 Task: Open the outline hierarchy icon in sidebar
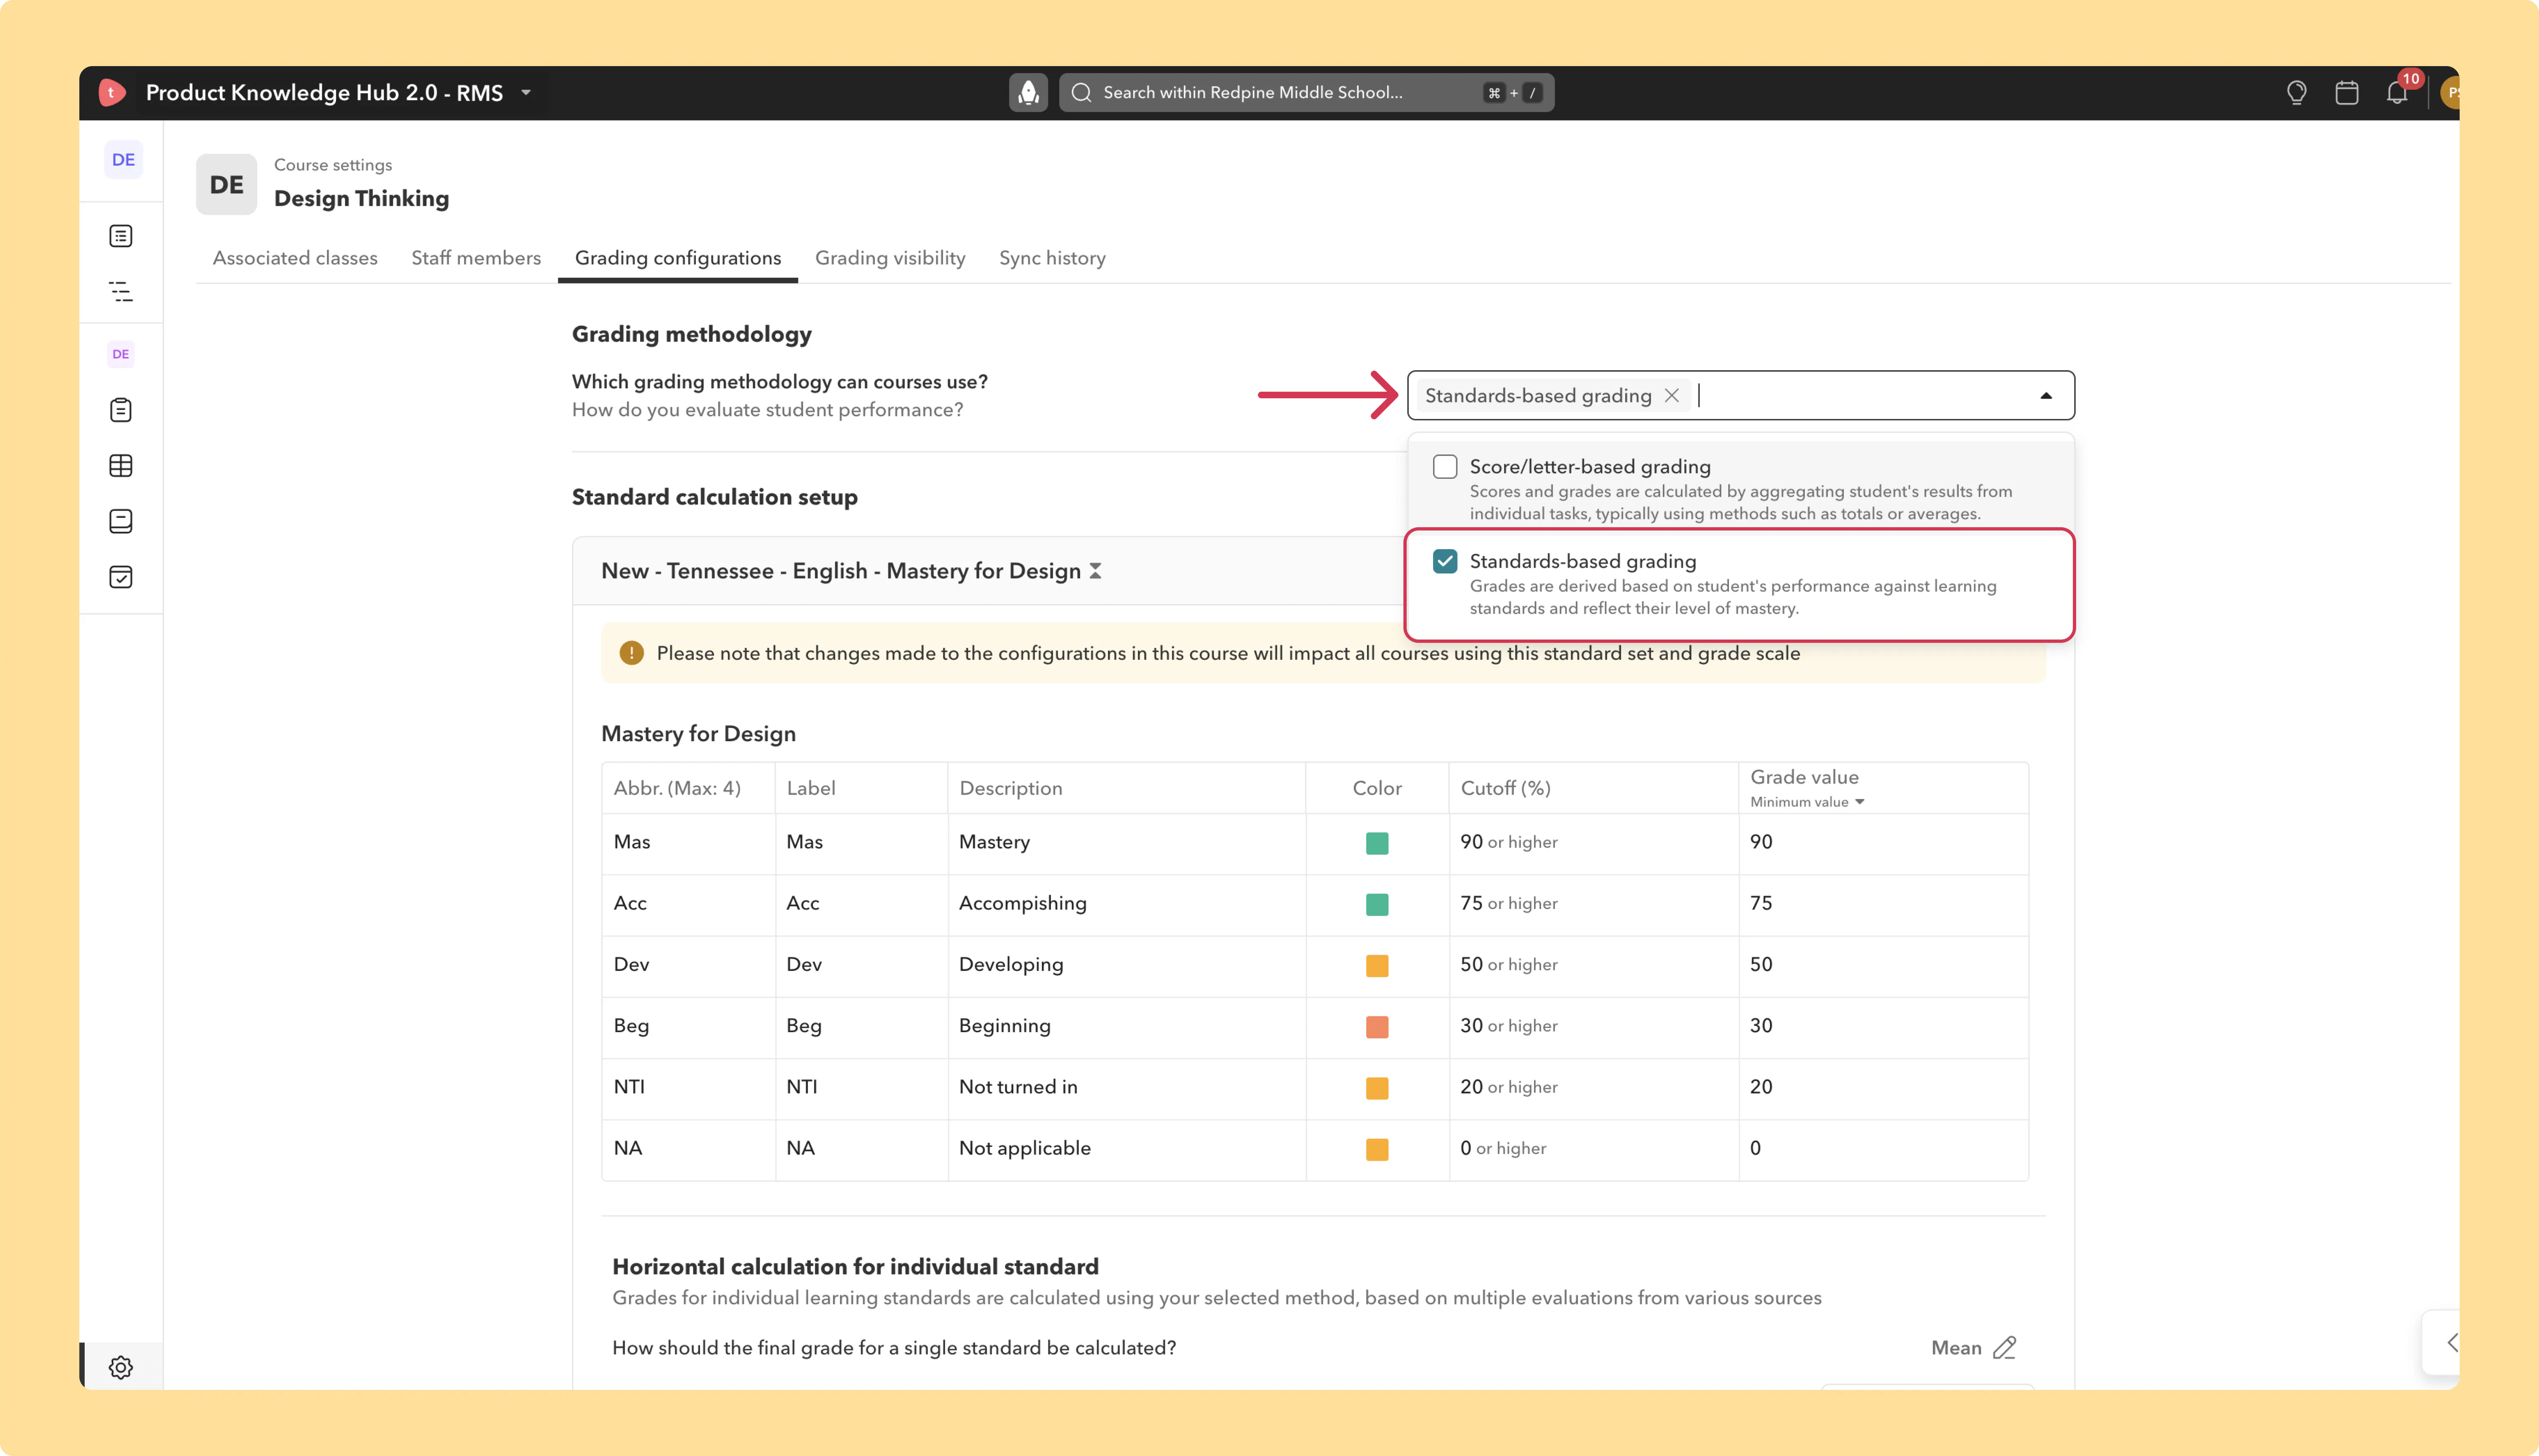(121, 292)
